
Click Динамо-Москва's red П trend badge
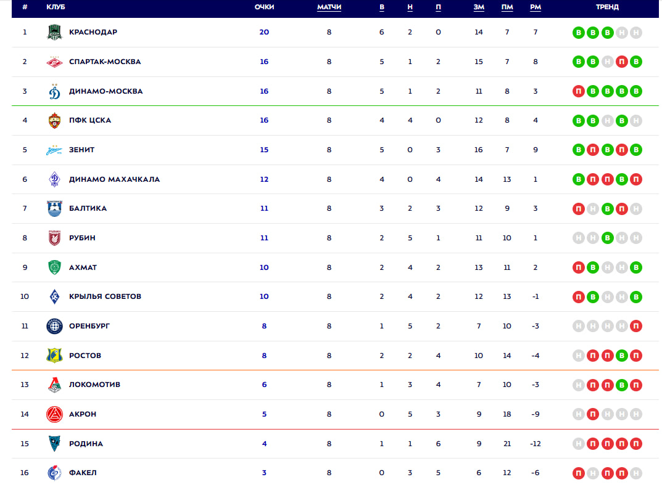coord(579,91)
